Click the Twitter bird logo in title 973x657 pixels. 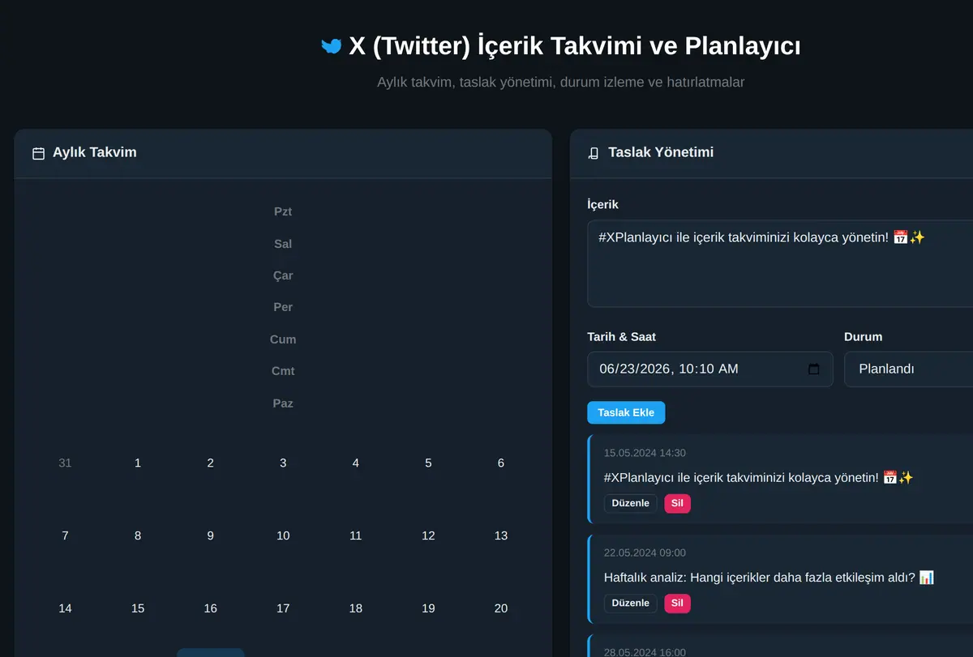[x=331, y=46]
